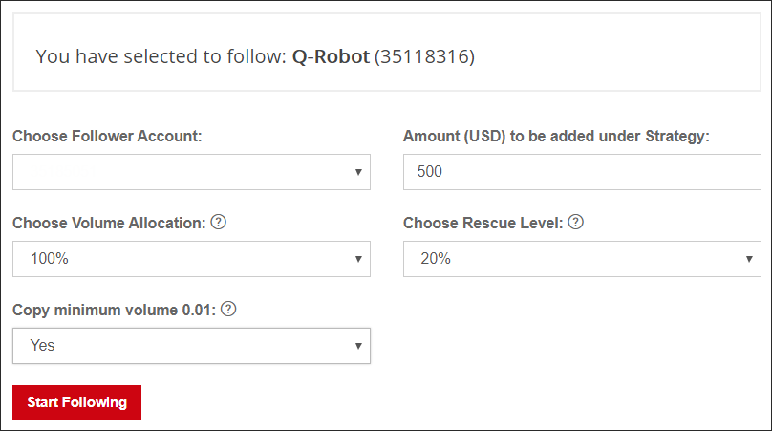Expand the Volume Allocation dropdown arrow
Screen dimensions: 772x431
click(358, 259)
